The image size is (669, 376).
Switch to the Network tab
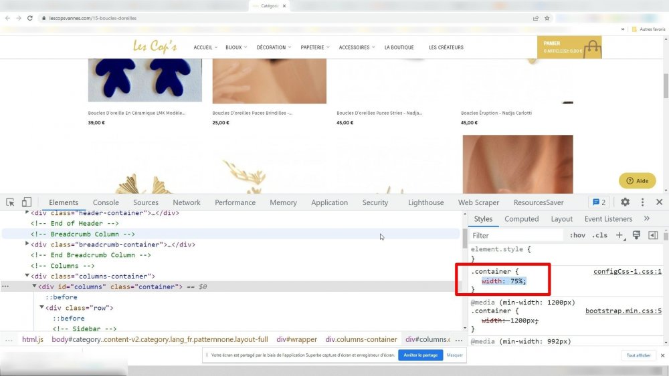[187, 202]
